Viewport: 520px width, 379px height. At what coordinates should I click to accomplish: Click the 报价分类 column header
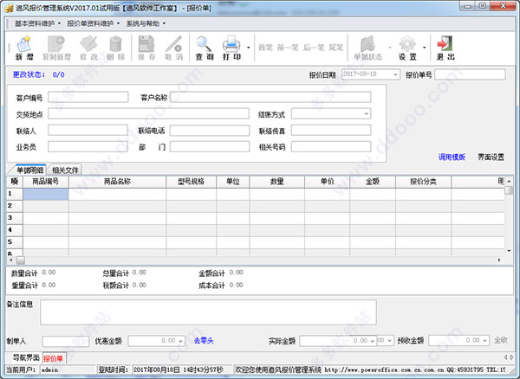tap(423, 182)
